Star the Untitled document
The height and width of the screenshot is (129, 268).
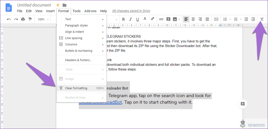(x=58, y=5)
